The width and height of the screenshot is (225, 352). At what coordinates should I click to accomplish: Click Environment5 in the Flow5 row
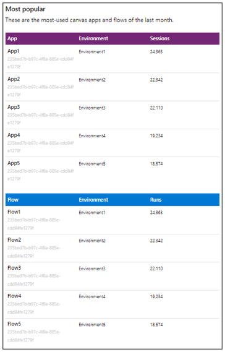tap(92, 325)
